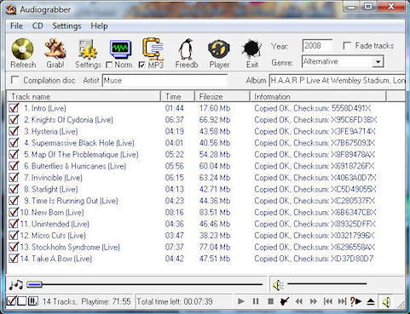This screenshot has width=410, height=314.
Task: Click the fast-forward double-arrow button
Action: tap(313, 301)
